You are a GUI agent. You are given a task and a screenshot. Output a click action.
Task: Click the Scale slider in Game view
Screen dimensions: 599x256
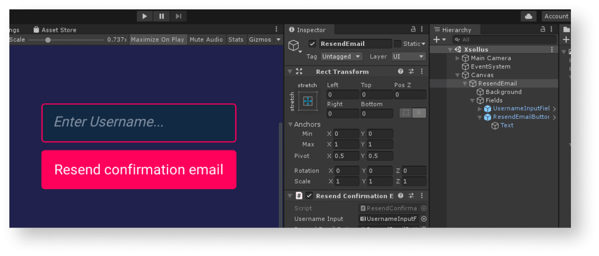[x=66, y=40]
